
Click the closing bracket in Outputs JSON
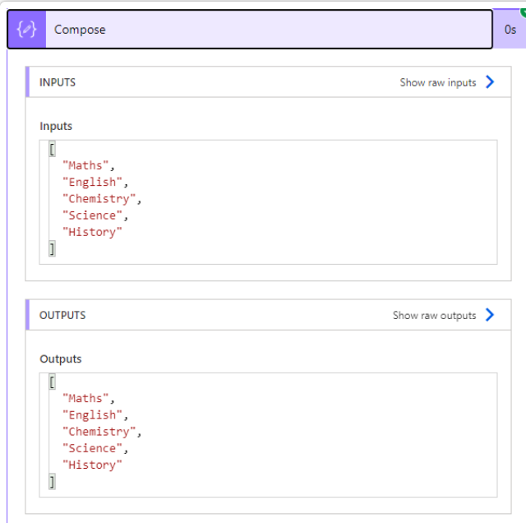point(52,482)
